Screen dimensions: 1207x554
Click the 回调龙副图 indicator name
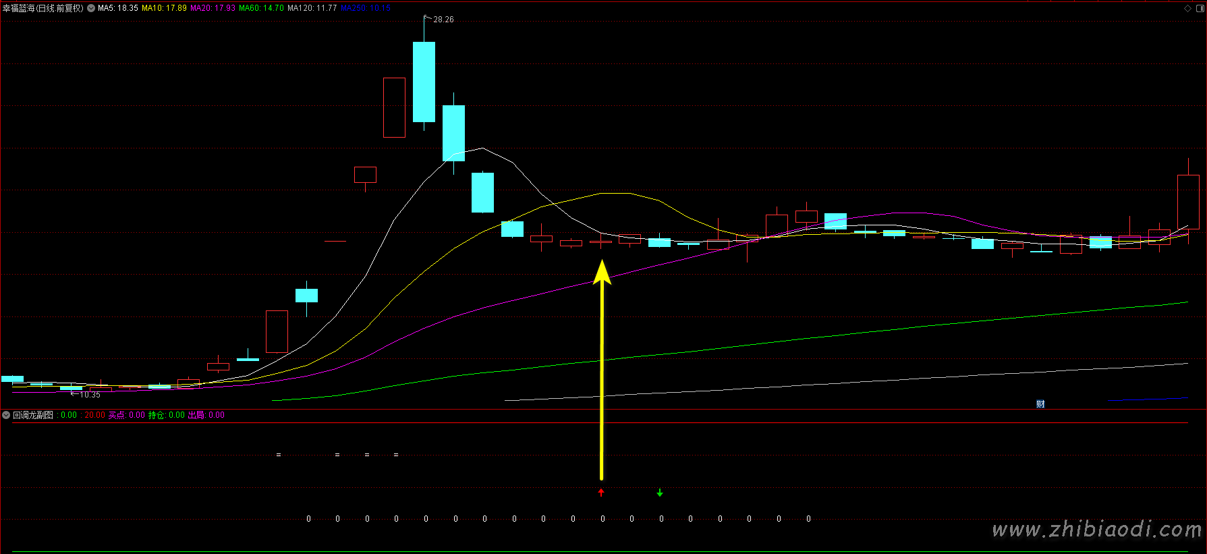click(x=33, y=415)
